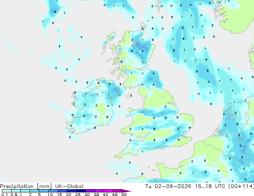254x196 pixels.
Task: Click the legend label '50'
Action: point(124,194)
